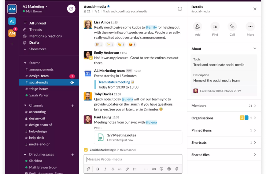Open more formatting options ellipsis in composer
The width and height of the screenshot is (266, 174).
[x=146, y=169]
